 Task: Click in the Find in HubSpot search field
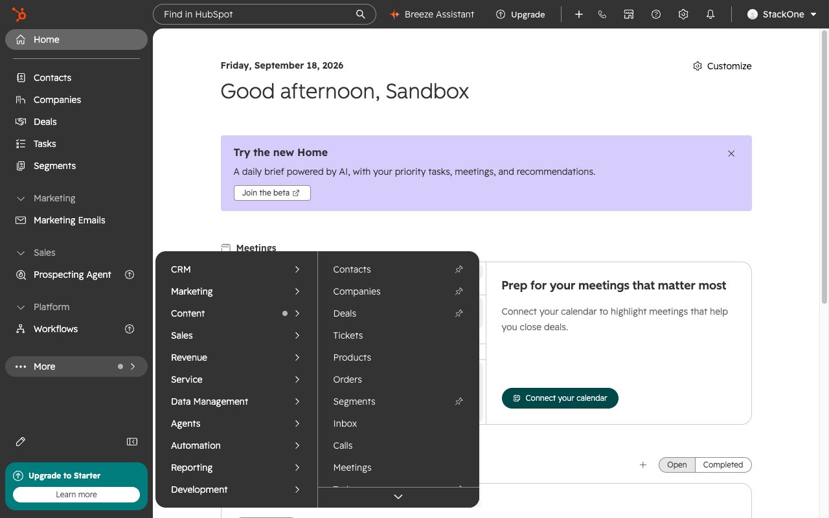tap(264, 14)
